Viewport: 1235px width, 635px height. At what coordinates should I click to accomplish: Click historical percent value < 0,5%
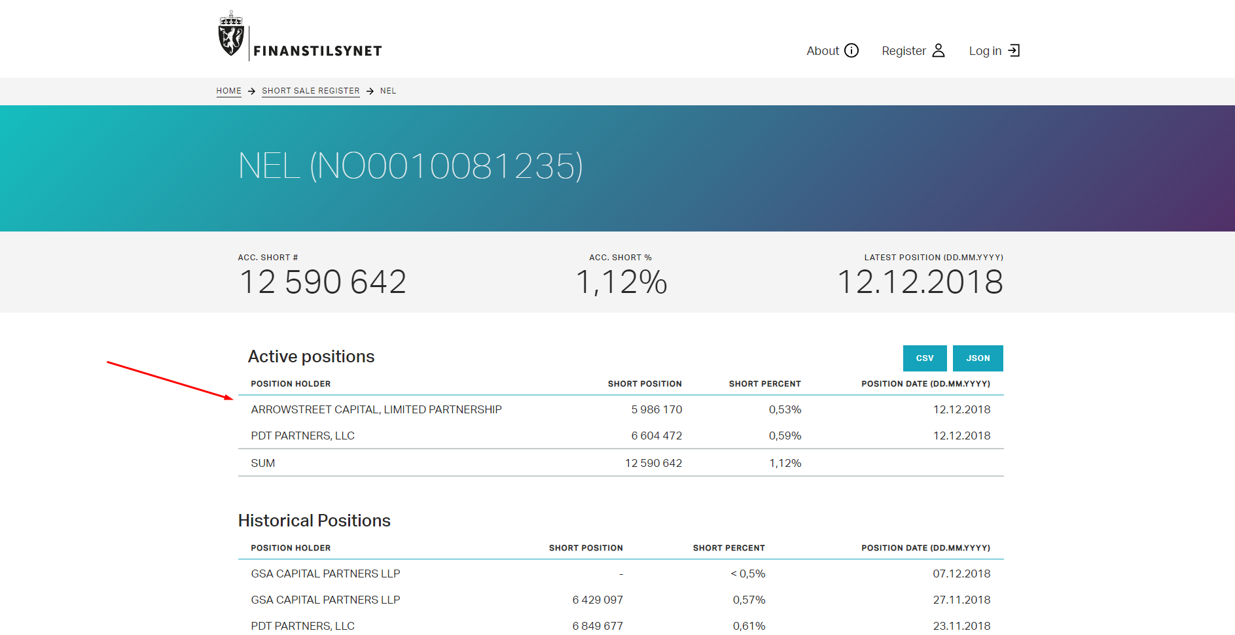(748, 574)
